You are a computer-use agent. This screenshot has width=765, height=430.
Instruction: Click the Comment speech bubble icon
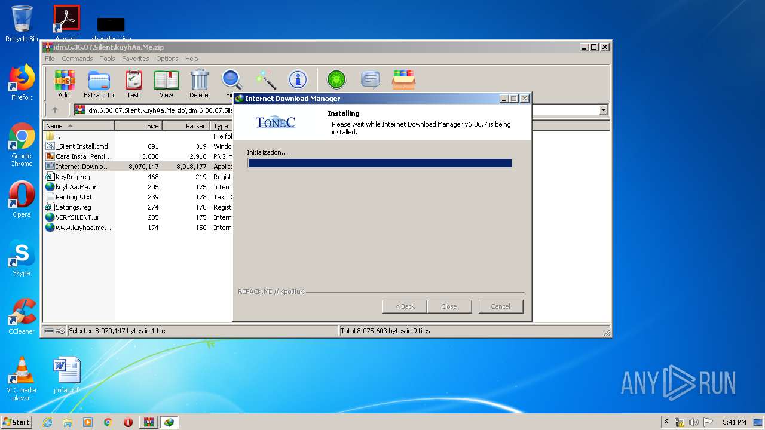coord(371,79)
